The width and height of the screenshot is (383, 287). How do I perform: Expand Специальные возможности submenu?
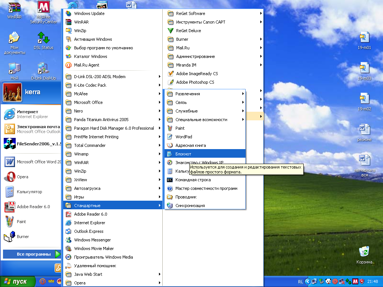point(205,120)
